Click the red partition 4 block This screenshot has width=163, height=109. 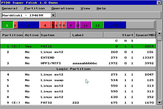(45, 25)
